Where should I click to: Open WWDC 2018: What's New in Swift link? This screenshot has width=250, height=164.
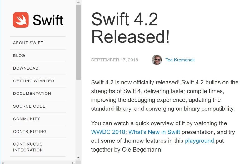click(x=136, y=132)
